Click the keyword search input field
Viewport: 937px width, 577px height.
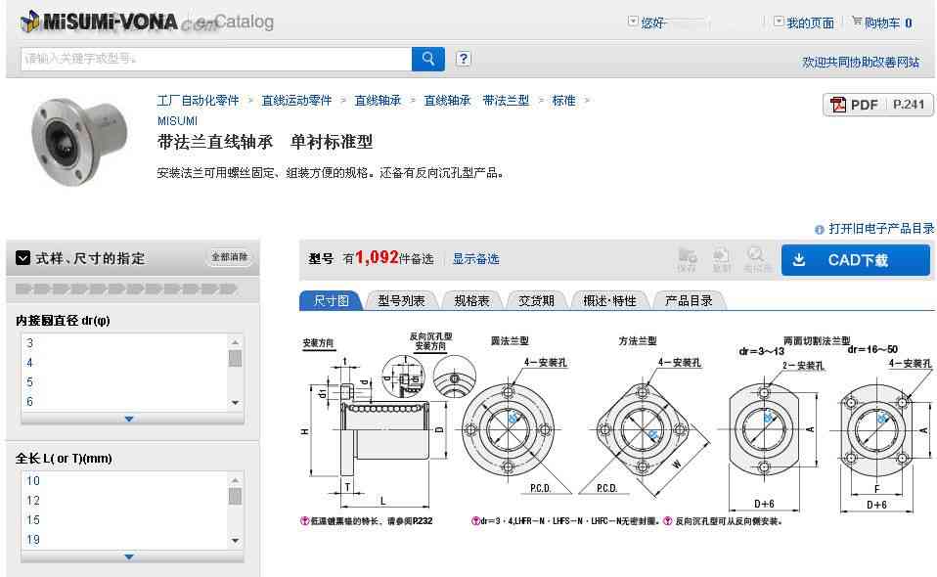(x=216, y=59)
